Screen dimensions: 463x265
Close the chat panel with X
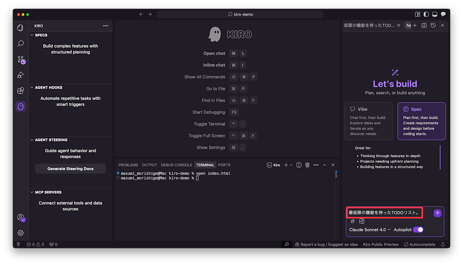pyautogui.click(x=443, y=25)
